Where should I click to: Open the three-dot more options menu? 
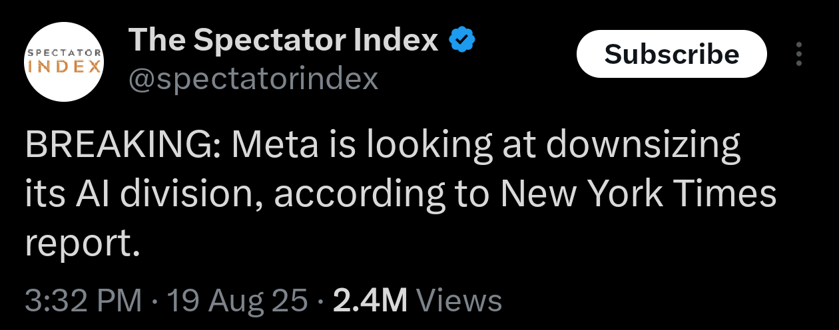coord(799,54)
